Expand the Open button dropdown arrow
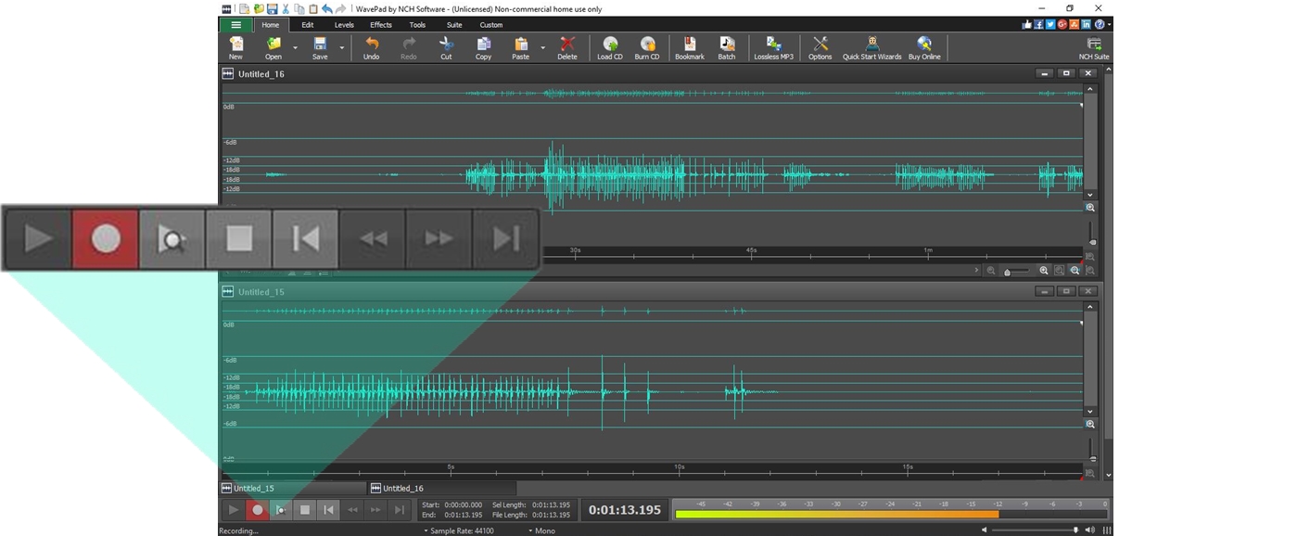This screenshot has width=1297, height=536. click(x=295, y=48)
